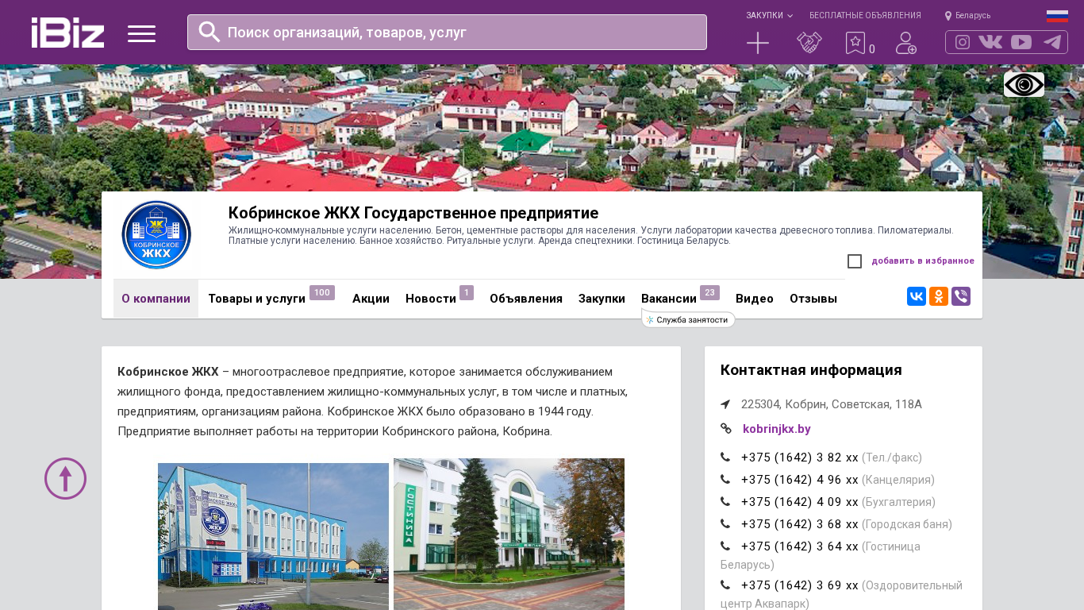Viewport: 1084px width, 610px height.
Task: Click the address 225304, Кобрин, Советская, 118А
Action: pos(832,404)
